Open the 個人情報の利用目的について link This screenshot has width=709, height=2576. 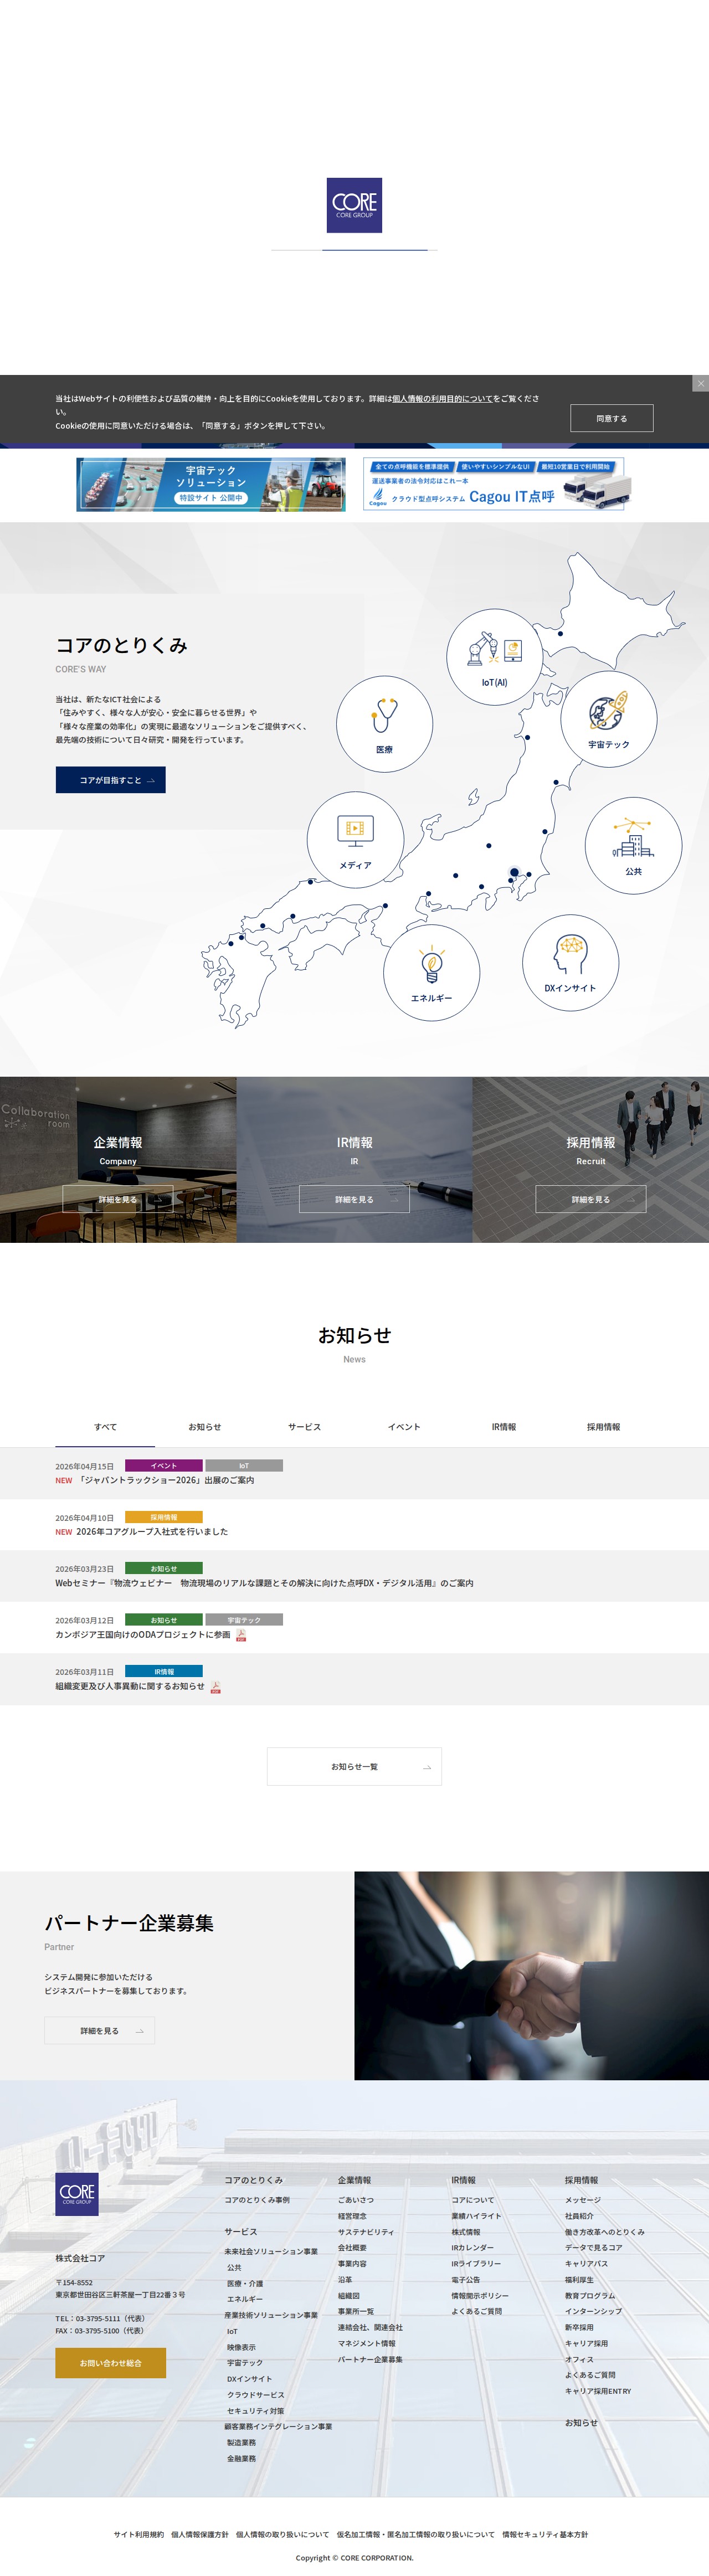442,398
